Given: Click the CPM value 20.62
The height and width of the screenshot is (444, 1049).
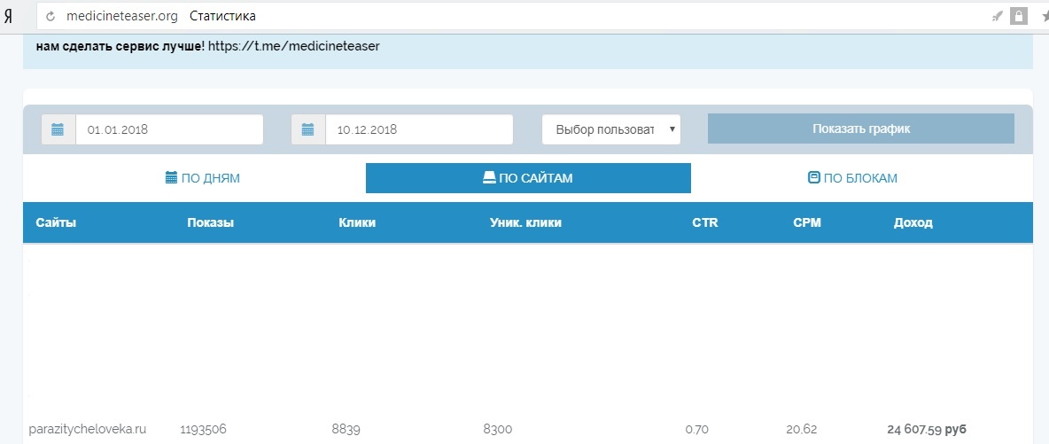Looking at the screenshot, I should [x=802, y=429].
